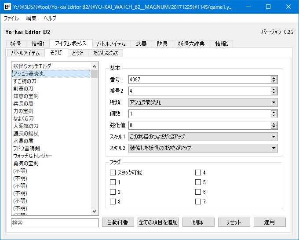Increase 個数 with the up arrow
299x240 pixels.
coord(274,112)
